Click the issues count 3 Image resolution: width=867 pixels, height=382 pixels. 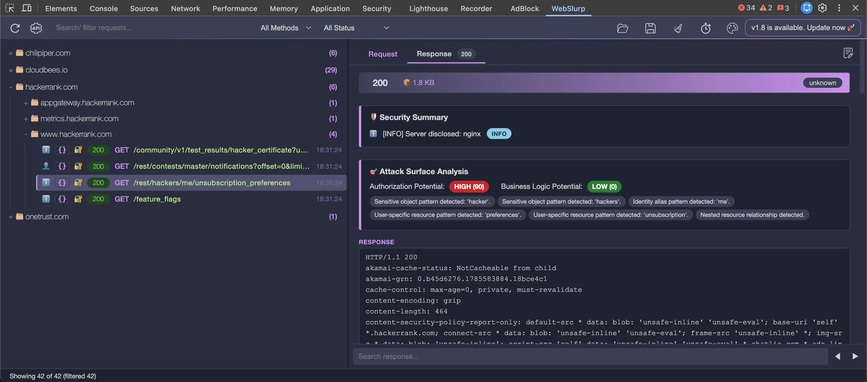[x=783, y=8]
